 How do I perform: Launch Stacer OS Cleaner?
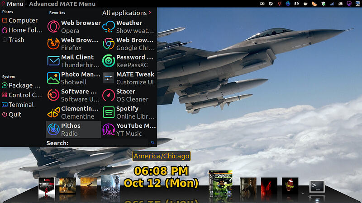click(129, 95)
